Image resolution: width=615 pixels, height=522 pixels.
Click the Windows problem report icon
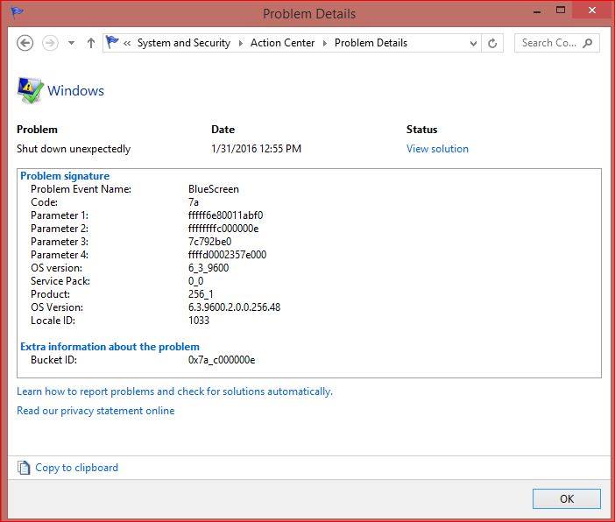pos(30,90)
